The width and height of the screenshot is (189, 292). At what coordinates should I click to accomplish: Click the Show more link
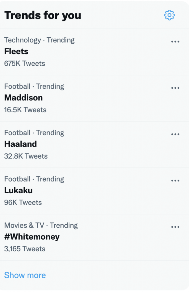(25, 275)
